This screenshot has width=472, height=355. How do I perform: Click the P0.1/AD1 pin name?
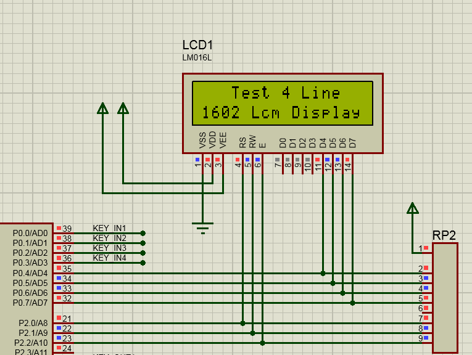30,243
